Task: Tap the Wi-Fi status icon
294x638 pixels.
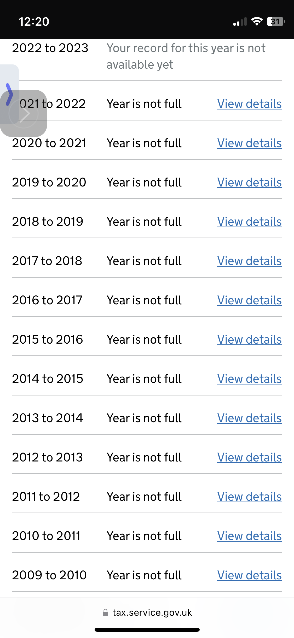Action: [x=257, y=21]
